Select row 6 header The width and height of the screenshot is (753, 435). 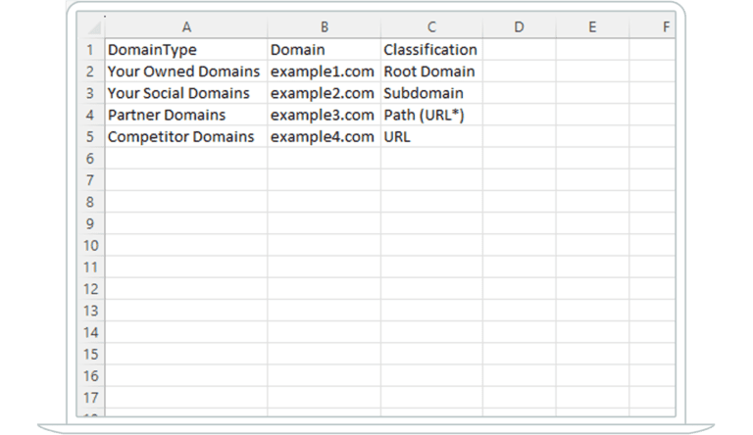[90, 159]
